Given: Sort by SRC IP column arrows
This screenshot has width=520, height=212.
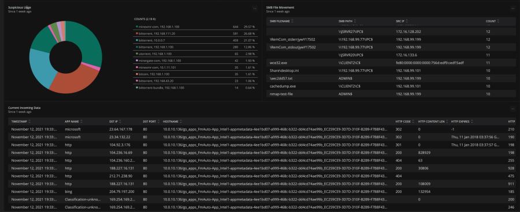Looking at the screenshot, I should [407, 21].
